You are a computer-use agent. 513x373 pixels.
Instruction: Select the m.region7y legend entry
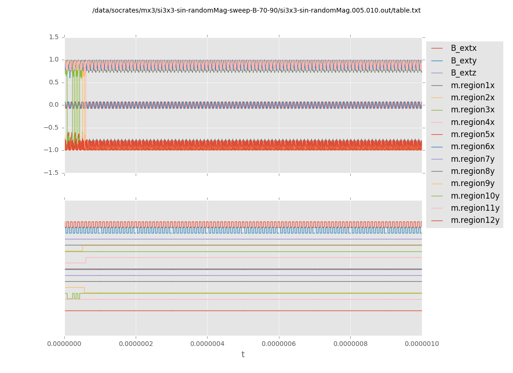pyautogui.click(x=472, y=159)
